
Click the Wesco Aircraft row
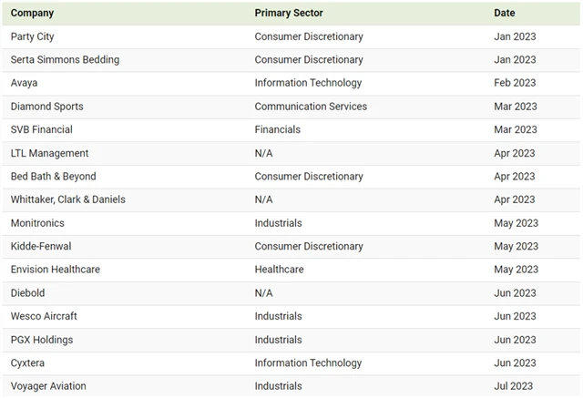[44, 316]
